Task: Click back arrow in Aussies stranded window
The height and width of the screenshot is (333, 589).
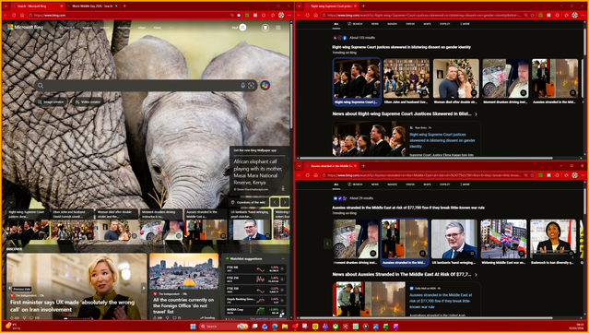Action: pyautogui.click(x=300, y=175)
